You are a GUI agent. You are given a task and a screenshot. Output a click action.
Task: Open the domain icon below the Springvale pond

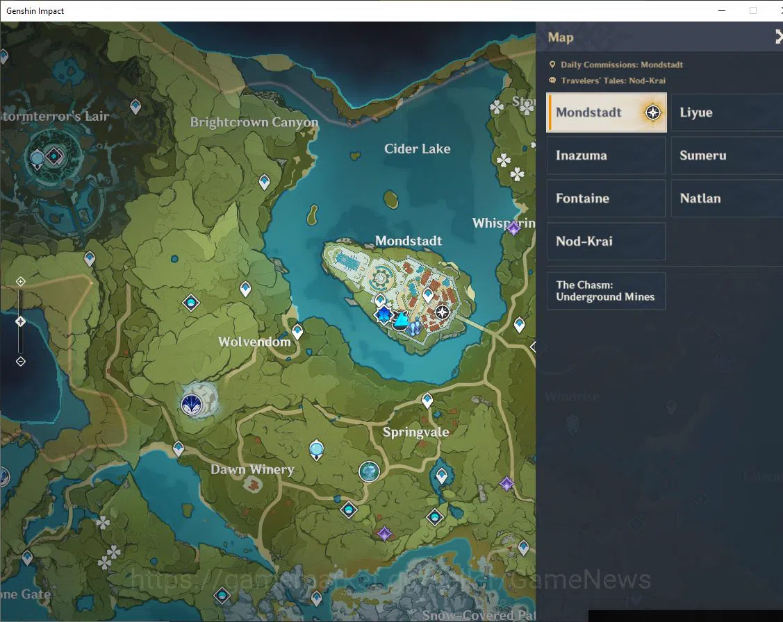[434, 516]
